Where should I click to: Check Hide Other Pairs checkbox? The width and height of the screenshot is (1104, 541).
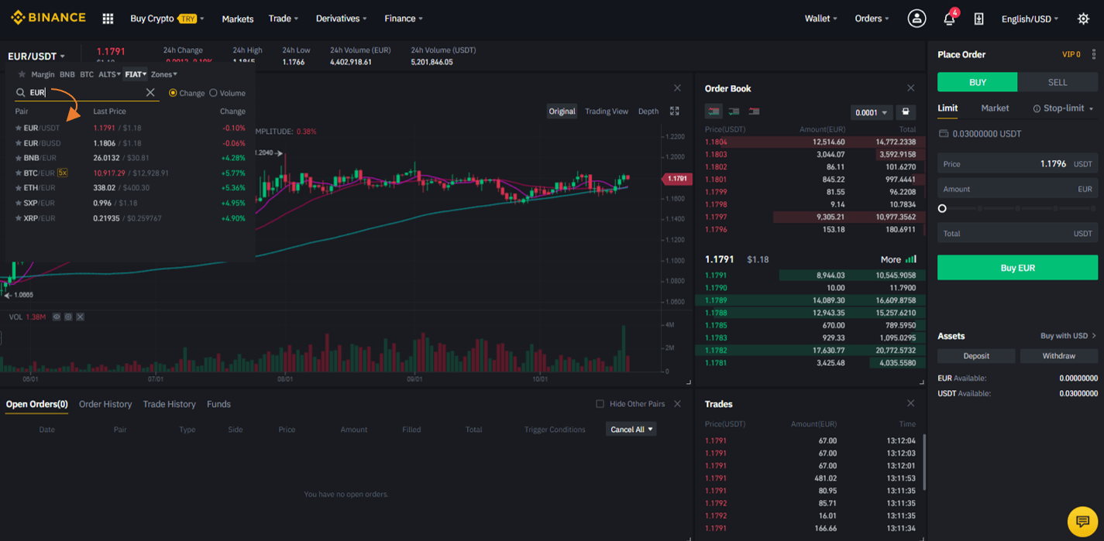point(600,404)
